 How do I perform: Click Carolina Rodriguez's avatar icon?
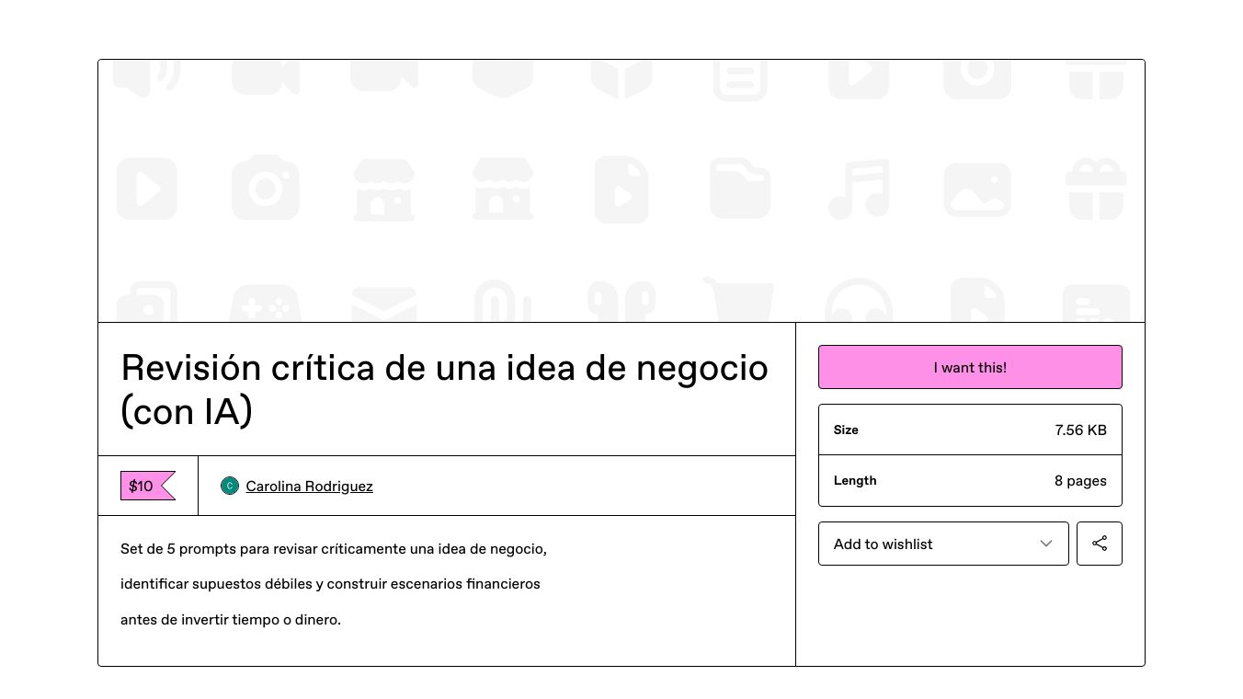(229, 486)
